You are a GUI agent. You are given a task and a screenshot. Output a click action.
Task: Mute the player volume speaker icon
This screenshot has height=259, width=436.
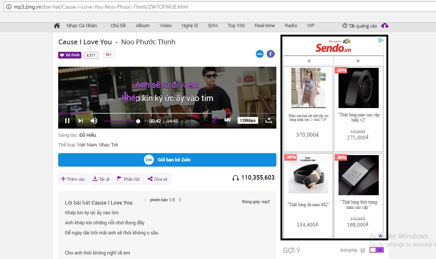click(x=94, y=121)
